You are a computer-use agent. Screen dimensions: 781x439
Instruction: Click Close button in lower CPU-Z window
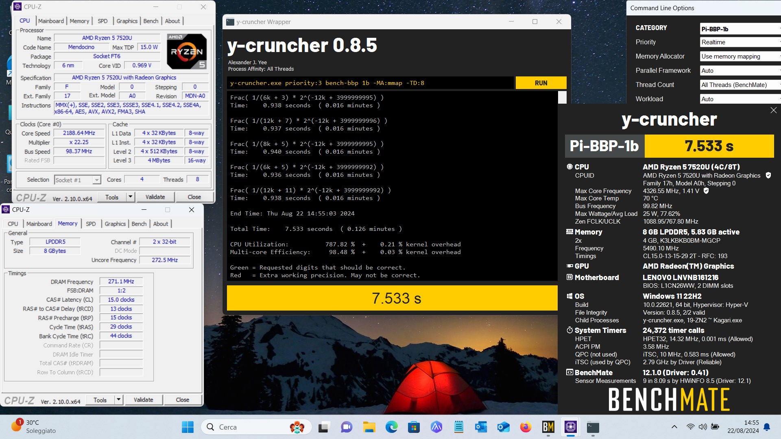click(182, 400)
